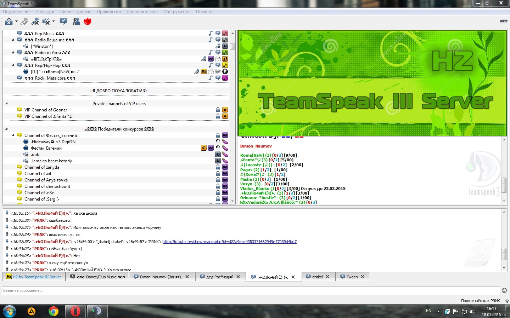This screenshot has height=318, width=510.
Task: Select the Pop Music channel
Action: (x=44, y=34)
